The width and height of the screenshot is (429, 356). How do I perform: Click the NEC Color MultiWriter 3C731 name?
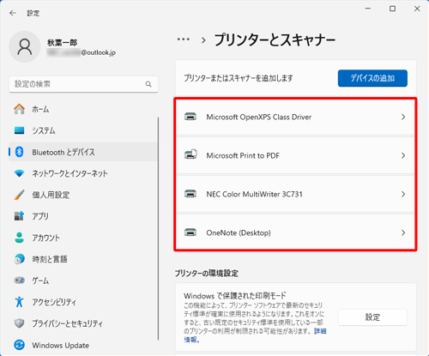click(x=254, y=194)
